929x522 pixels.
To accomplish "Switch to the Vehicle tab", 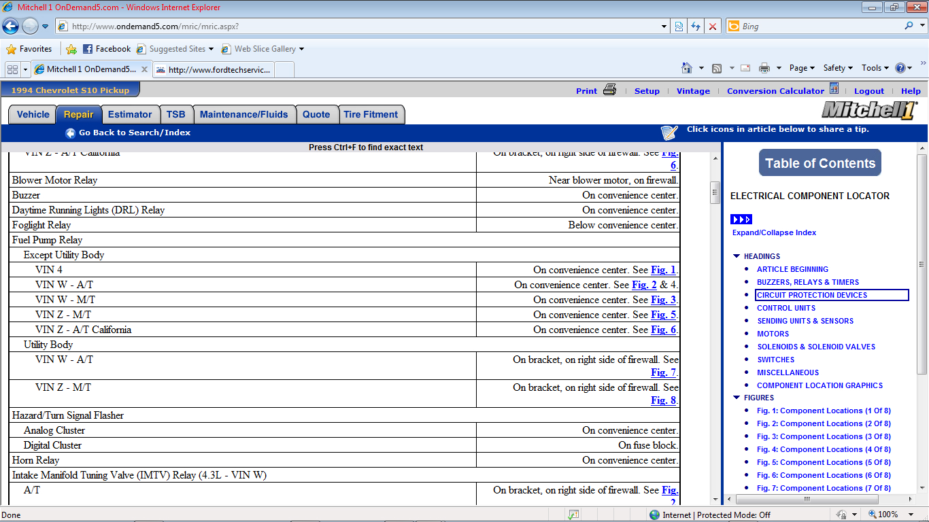I will tap(33, 115).
